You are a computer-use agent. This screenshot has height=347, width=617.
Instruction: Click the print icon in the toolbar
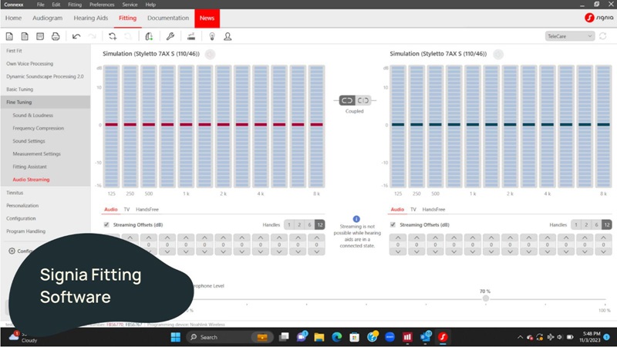[x=56, y=36]
